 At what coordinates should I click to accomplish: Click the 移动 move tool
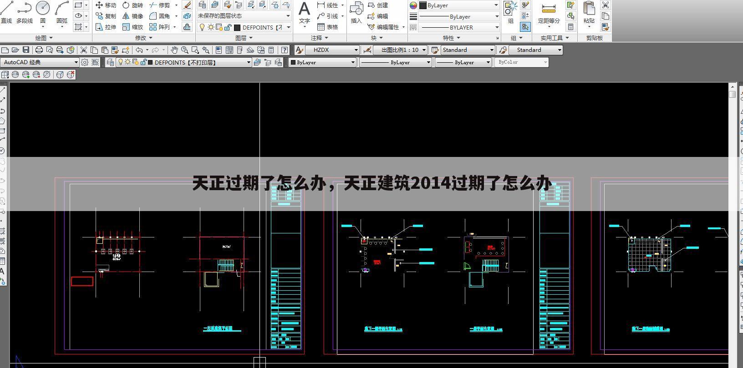(x=106, y=5)
